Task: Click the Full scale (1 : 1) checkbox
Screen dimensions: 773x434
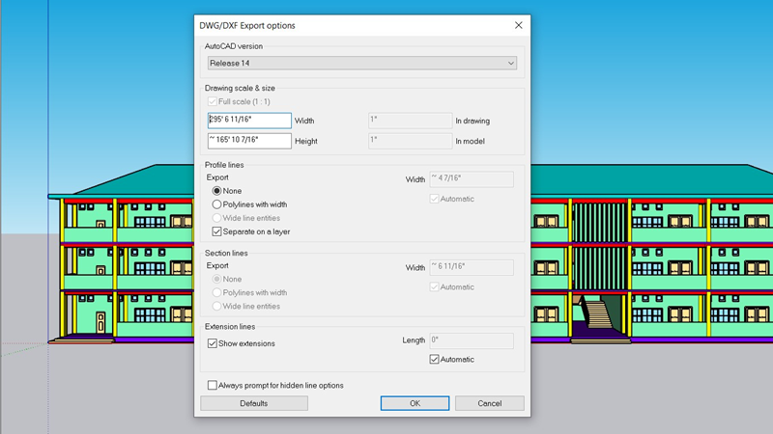Action: point(213,101)
